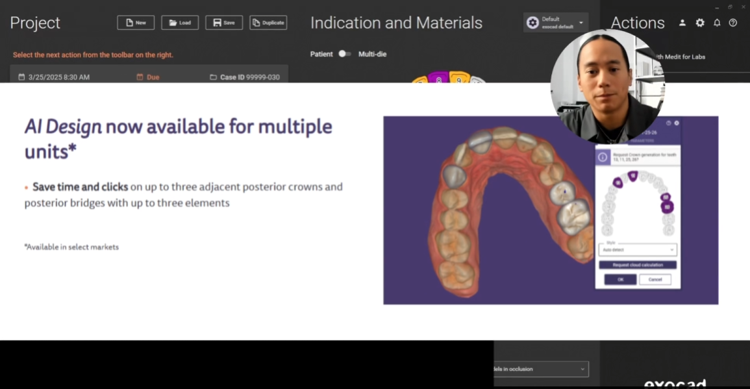750x389 pixels.
Task: Click the "Due" label
Action: coord(153,77)
